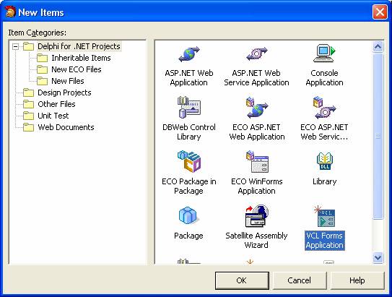Select the Package icon
This screenshot has width=392, height=297.
[188, 215]
